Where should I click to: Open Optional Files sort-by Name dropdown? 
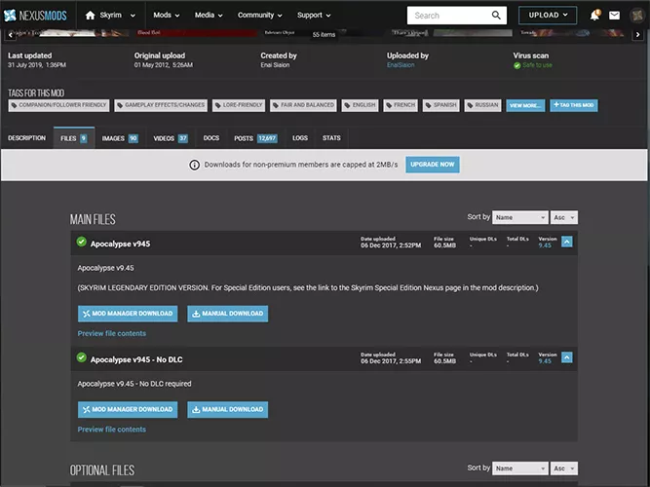[519, 468]
